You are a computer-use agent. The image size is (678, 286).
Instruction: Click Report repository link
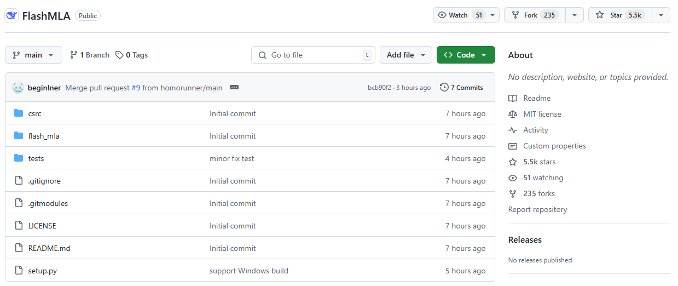(537, 210)
